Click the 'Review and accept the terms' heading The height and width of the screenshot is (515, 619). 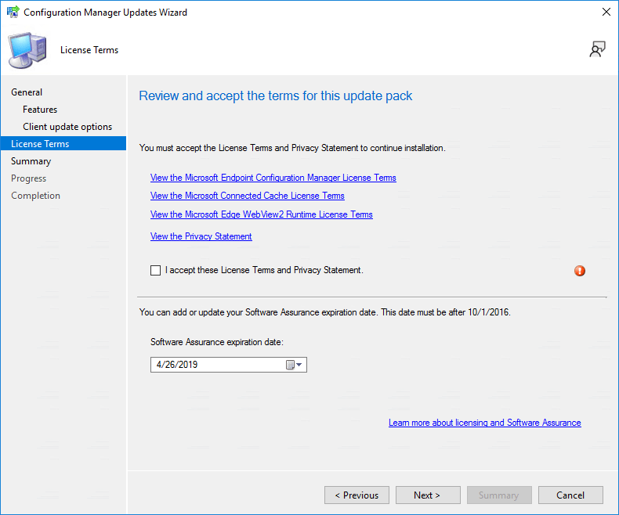coord(276,95)
